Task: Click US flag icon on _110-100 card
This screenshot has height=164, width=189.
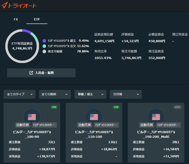Action: point(94,117)
